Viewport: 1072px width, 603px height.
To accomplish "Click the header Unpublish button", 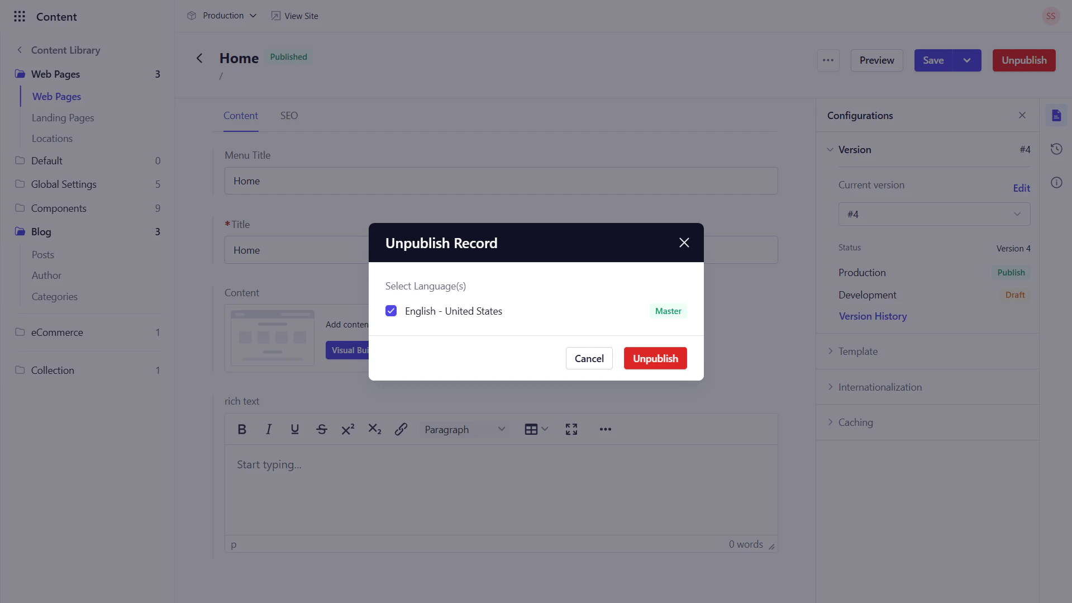I will [1023, 60].
